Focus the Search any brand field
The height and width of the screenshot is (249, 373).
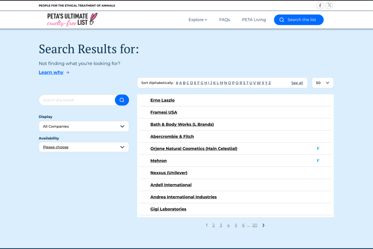tap(77, 100)
